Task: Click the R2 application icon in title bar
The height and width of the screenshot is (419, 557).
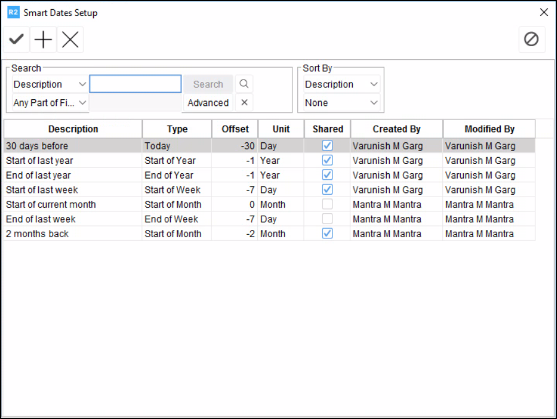Action: point(13,12)
